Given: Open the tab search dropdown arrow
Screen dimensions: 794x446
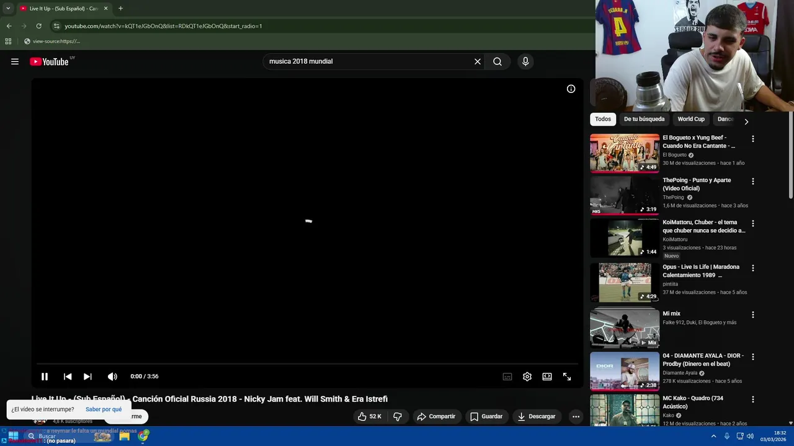Looking at the screenshot, I should point(8,9).
